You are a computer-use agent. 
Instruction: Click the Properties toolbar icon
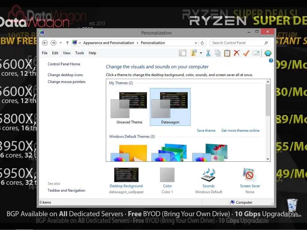(x=256, y=53)
